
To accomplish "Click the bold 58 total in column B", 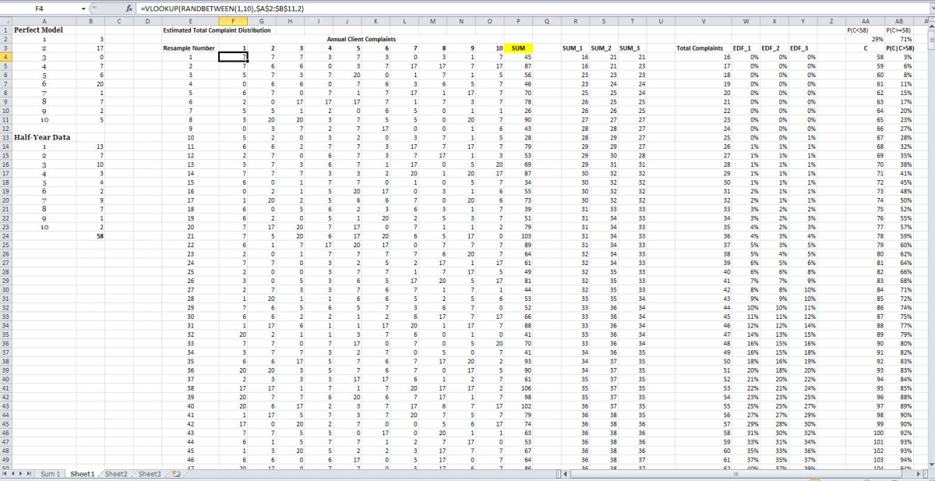I will [90, 236].
